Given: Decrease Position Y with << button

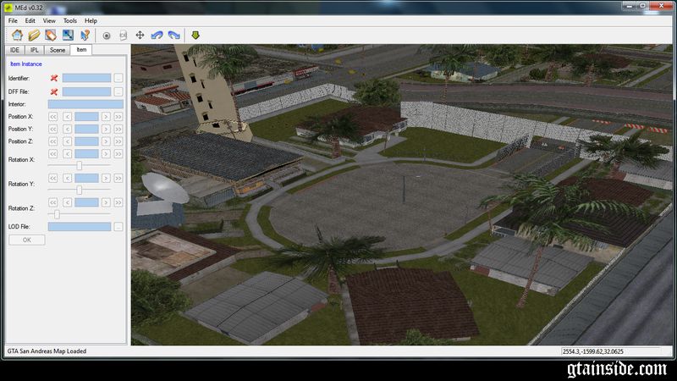Looking at the screenshot, I should pos(52,129).
